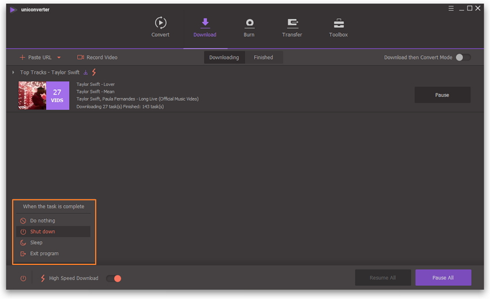The width and height of the screenshot is (490, 299).
Task: Open the Transfer icon
Action: pos(292,23)
